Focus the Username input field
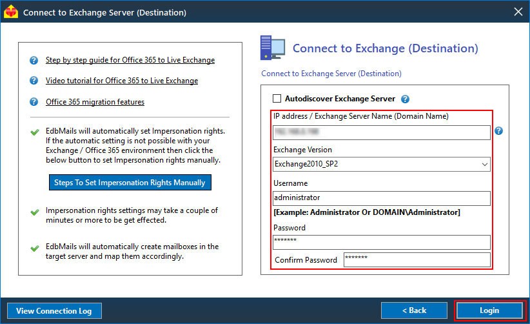The width and height of the screenshot is (530, 324). point(381,198)
